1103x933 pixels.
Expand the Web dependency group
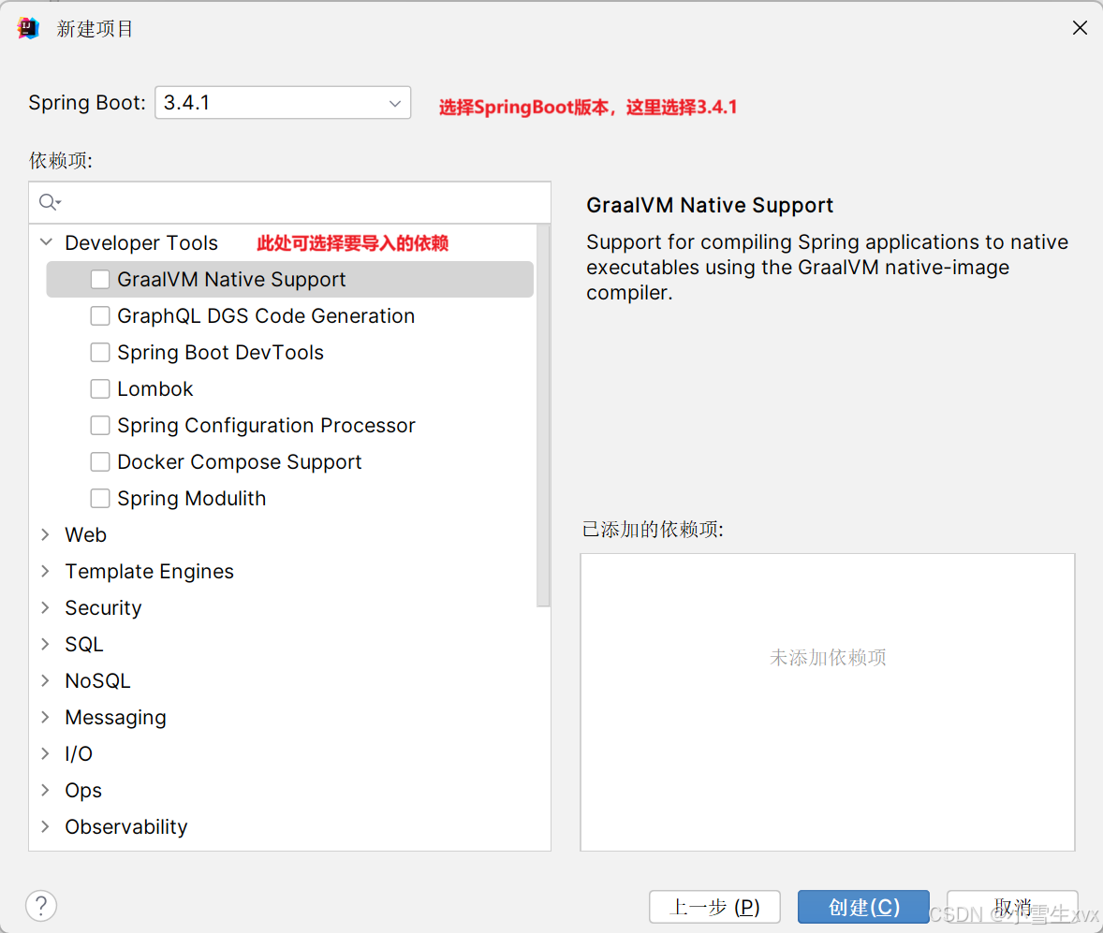(46, 535)
